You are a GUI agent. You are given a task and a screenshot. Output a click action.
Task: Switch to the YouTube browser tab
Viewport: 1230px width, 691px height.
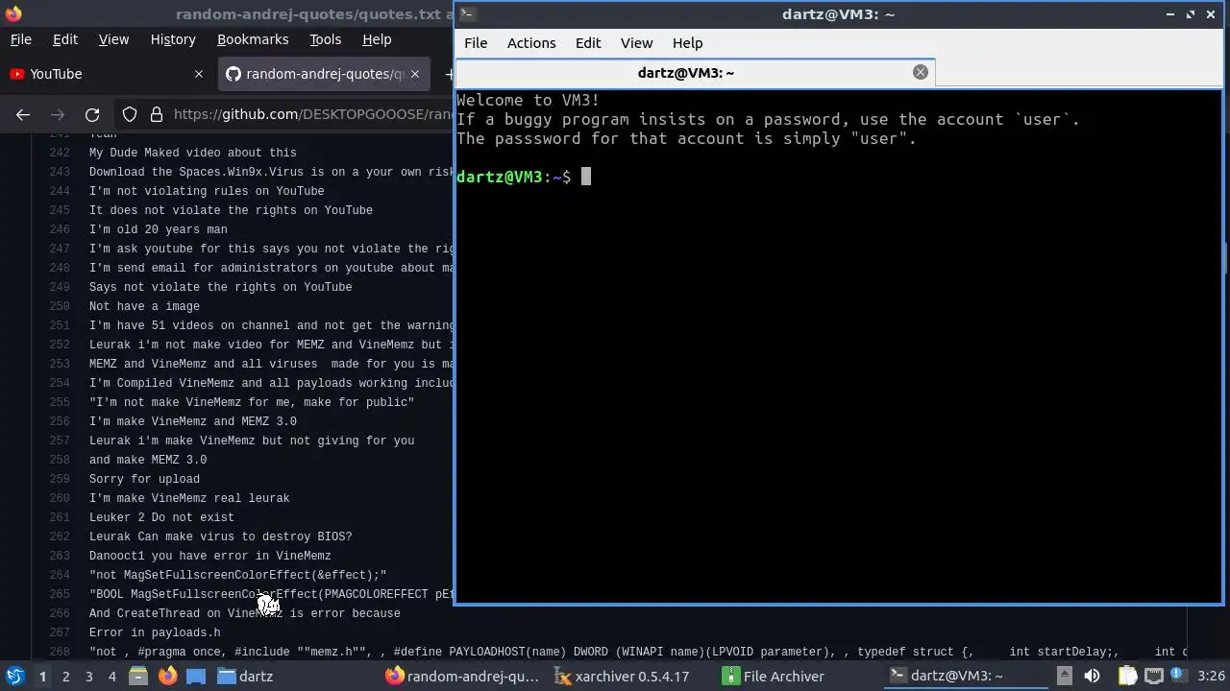106,74
